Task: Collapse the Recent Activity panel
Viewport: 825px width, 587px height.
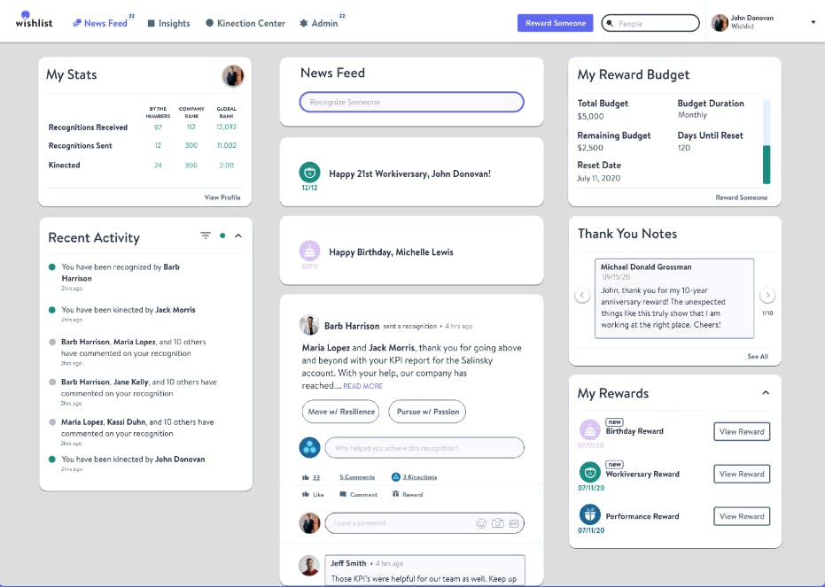Action: pyautogui.click(x=238, y=236)
